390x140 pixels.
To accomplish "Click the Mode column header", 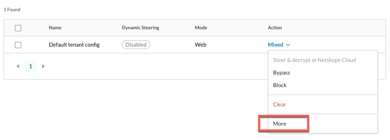I will (201, 28).
